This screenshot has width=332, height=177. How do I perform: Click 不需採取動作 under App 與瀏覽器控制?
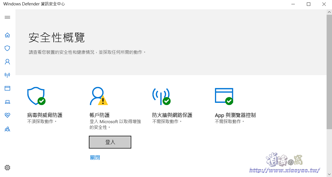(x=230, y=121)
